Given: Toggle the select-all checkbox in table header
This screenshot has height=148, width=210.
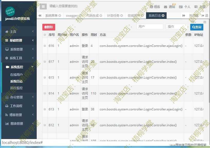Looking at the screenshot, I should (45, 35).
